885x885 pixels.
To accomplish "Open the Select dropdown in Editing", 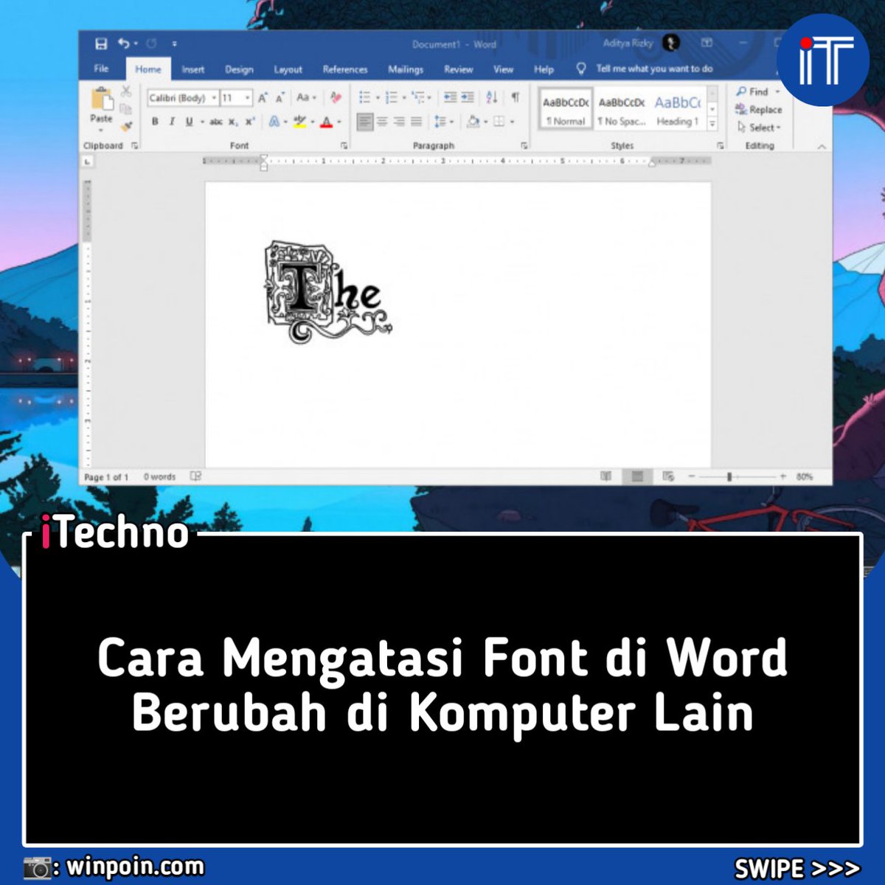I will [x=759, y=127].
